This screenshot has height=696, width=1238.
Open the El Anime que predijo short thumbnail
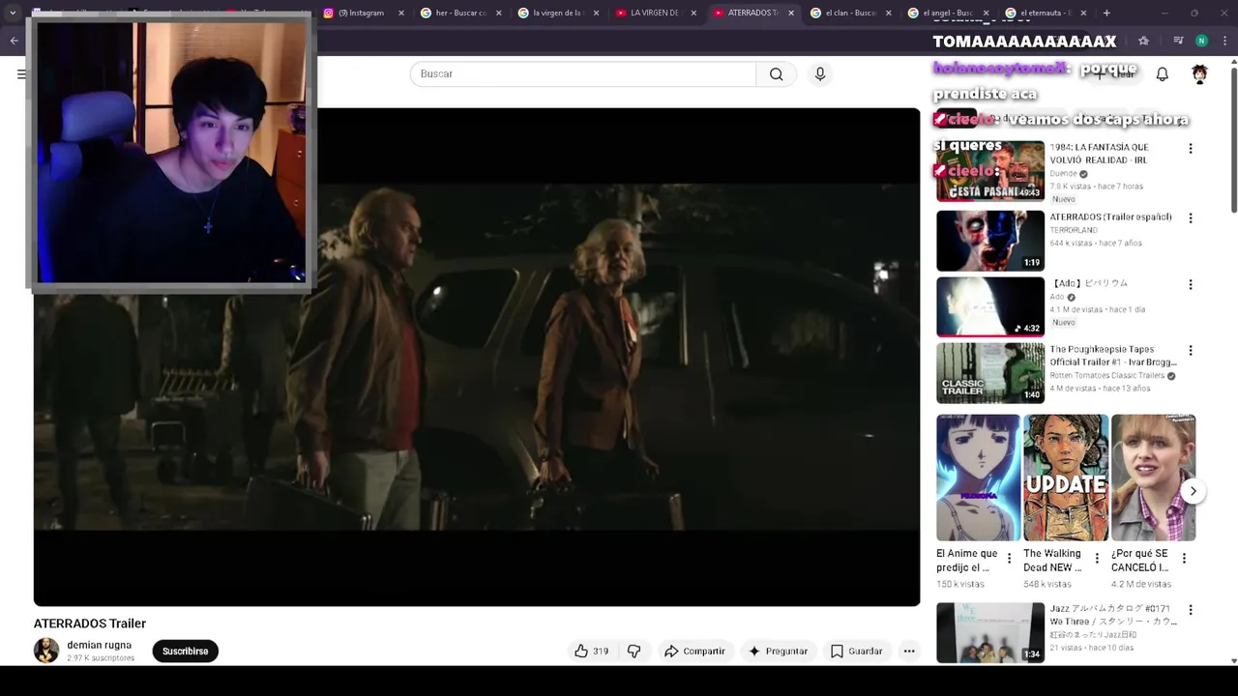(978, 478)
